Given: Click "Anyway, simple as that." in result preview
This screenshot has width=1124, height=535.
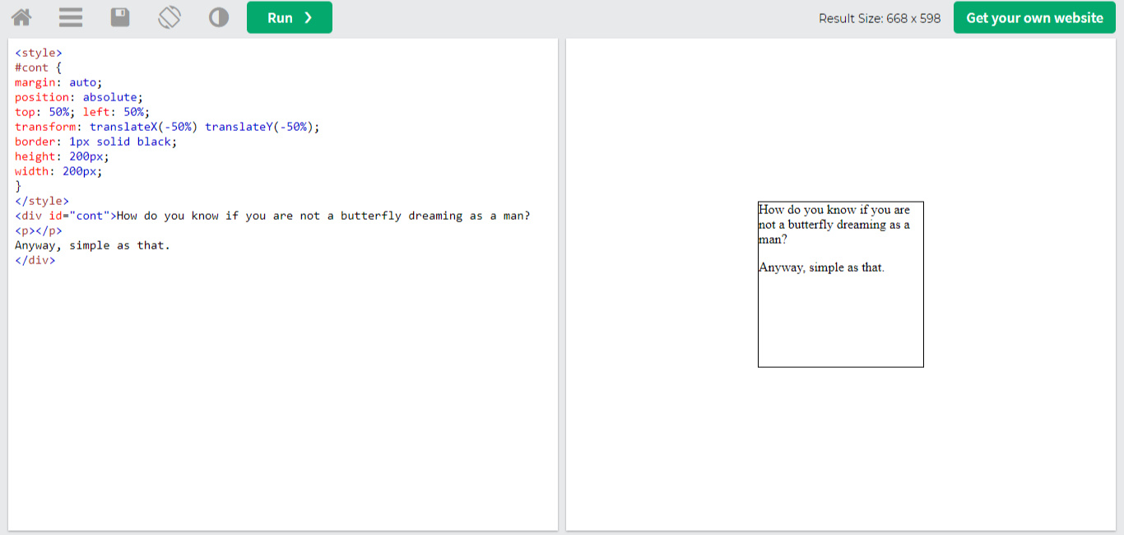Looking at the screenshot, I should pyautogui.click(x=821, y=267).
